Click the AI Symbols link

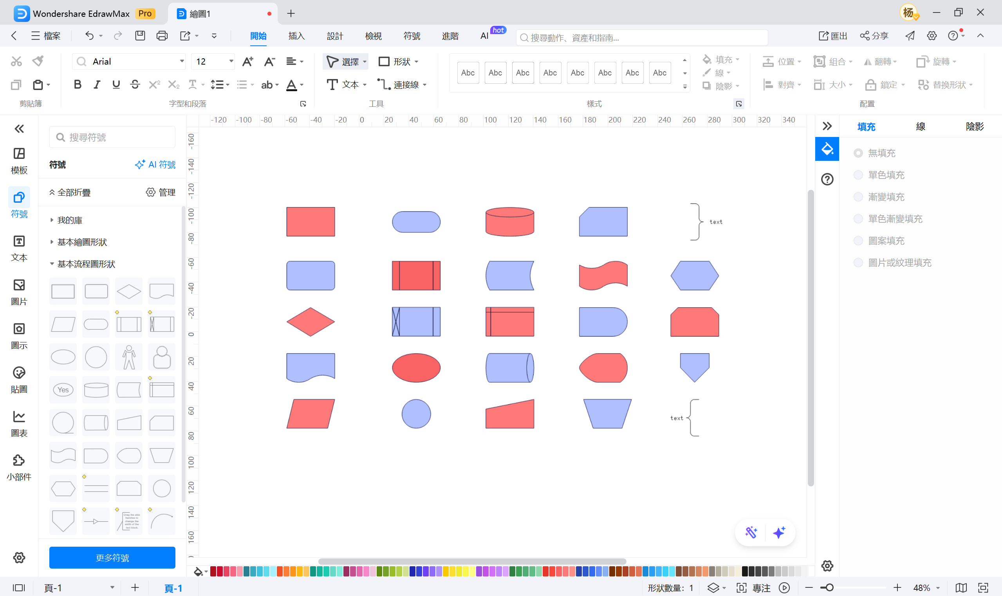pos(155,165)
